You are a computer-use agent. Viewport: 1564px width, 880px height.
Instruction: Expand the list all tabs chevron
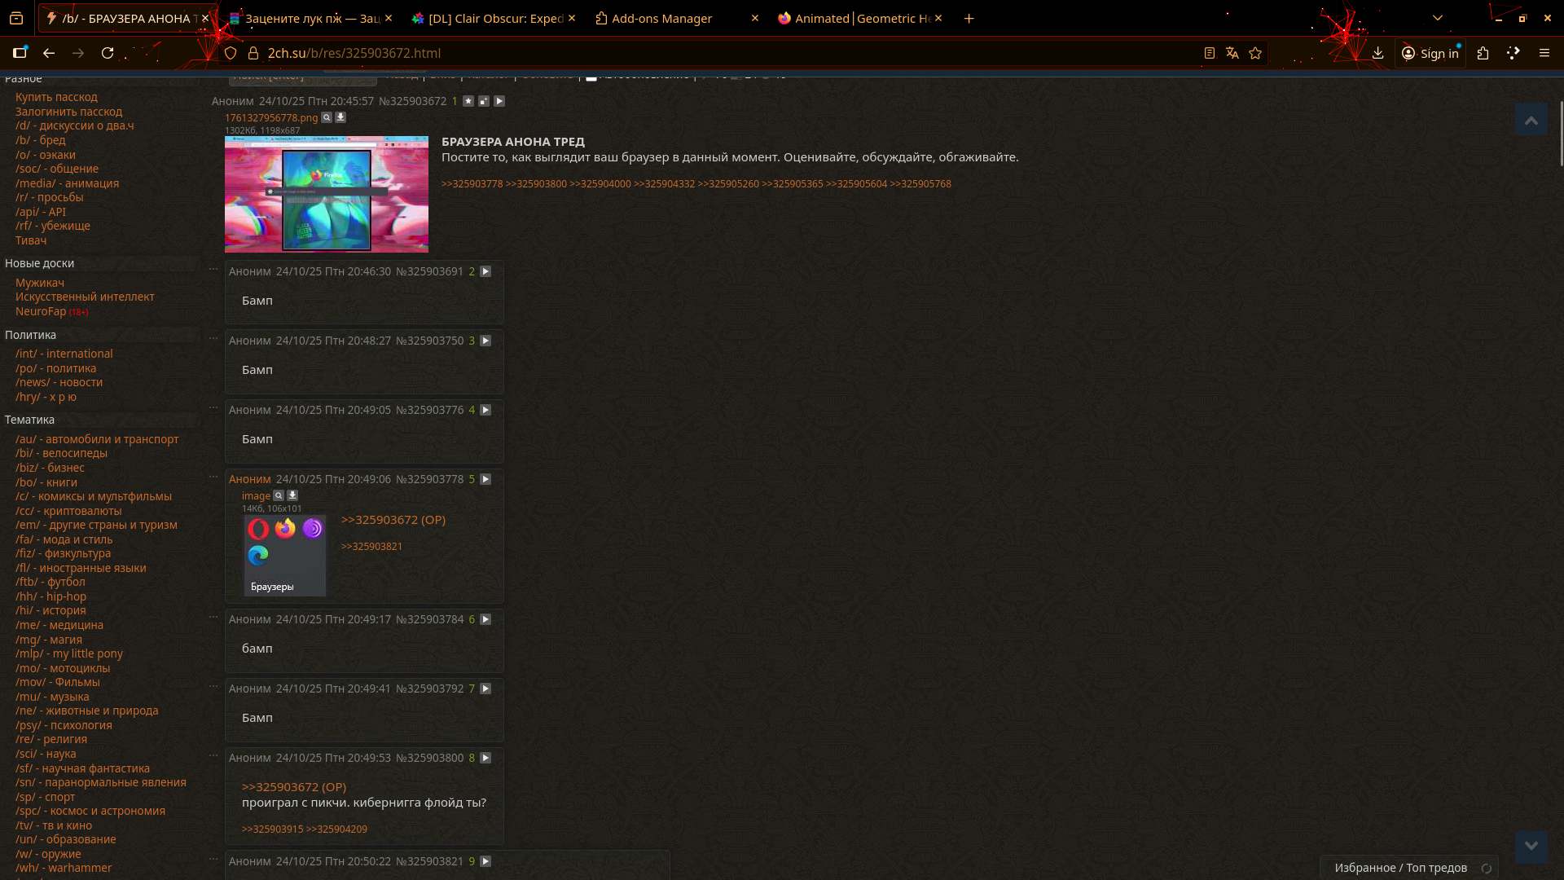(x=1438, y=18)
